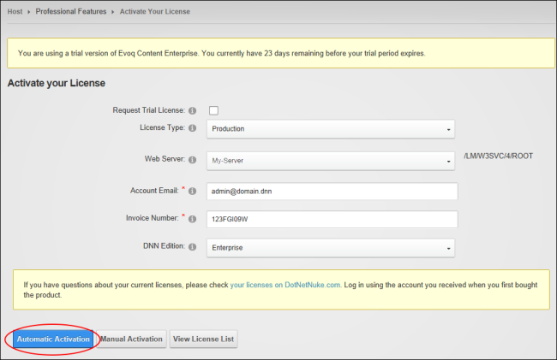Image resolution: width=557 pixels, height=360 pixels.
Task: Go to Host in the breadcrumb
Action: [x=15, y=11]
